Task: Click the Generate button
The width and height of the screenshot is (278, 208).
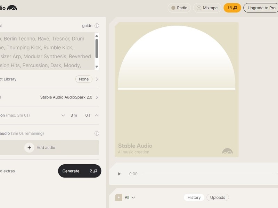Action: tap(80, 171)
